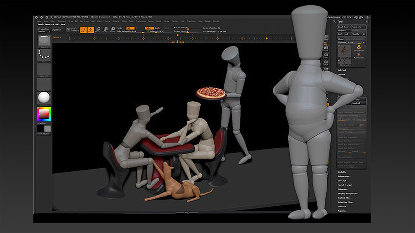Open the Projection Master button

tap(44, 30)
